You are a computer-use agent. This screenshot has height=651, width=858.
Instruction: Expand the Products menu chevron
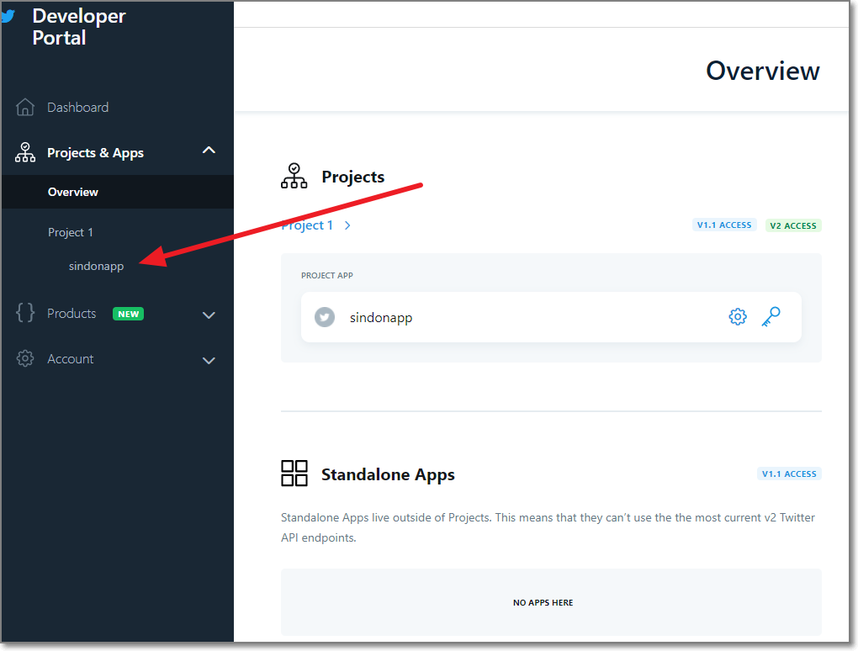pos(209,315)
